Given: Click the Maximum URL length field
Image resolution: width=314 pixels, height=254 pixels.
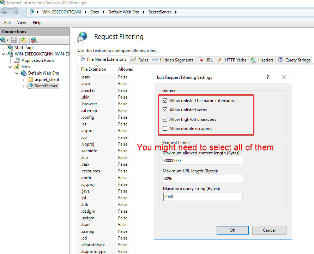Looking at the screenshot, I should (x=203, y=179).
